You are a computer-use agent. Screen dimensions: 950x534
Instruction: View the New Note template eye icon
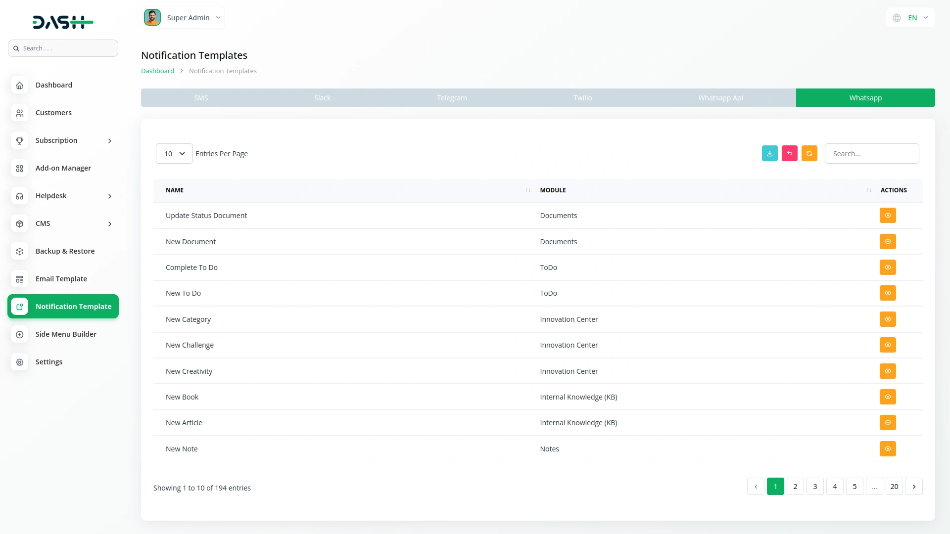888,449
